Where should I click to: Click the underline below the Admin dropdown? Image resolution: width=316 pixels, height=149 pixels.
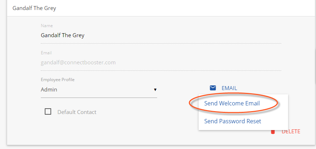[99, 98]
